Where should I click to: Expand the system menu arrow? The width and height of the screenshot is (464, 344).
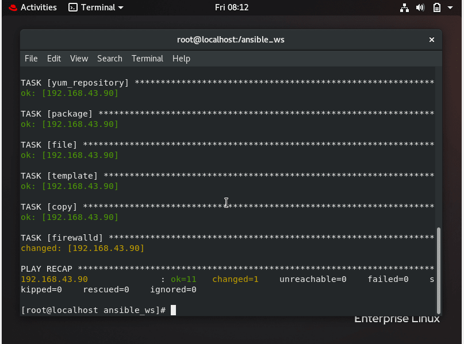tap(450, 7)
